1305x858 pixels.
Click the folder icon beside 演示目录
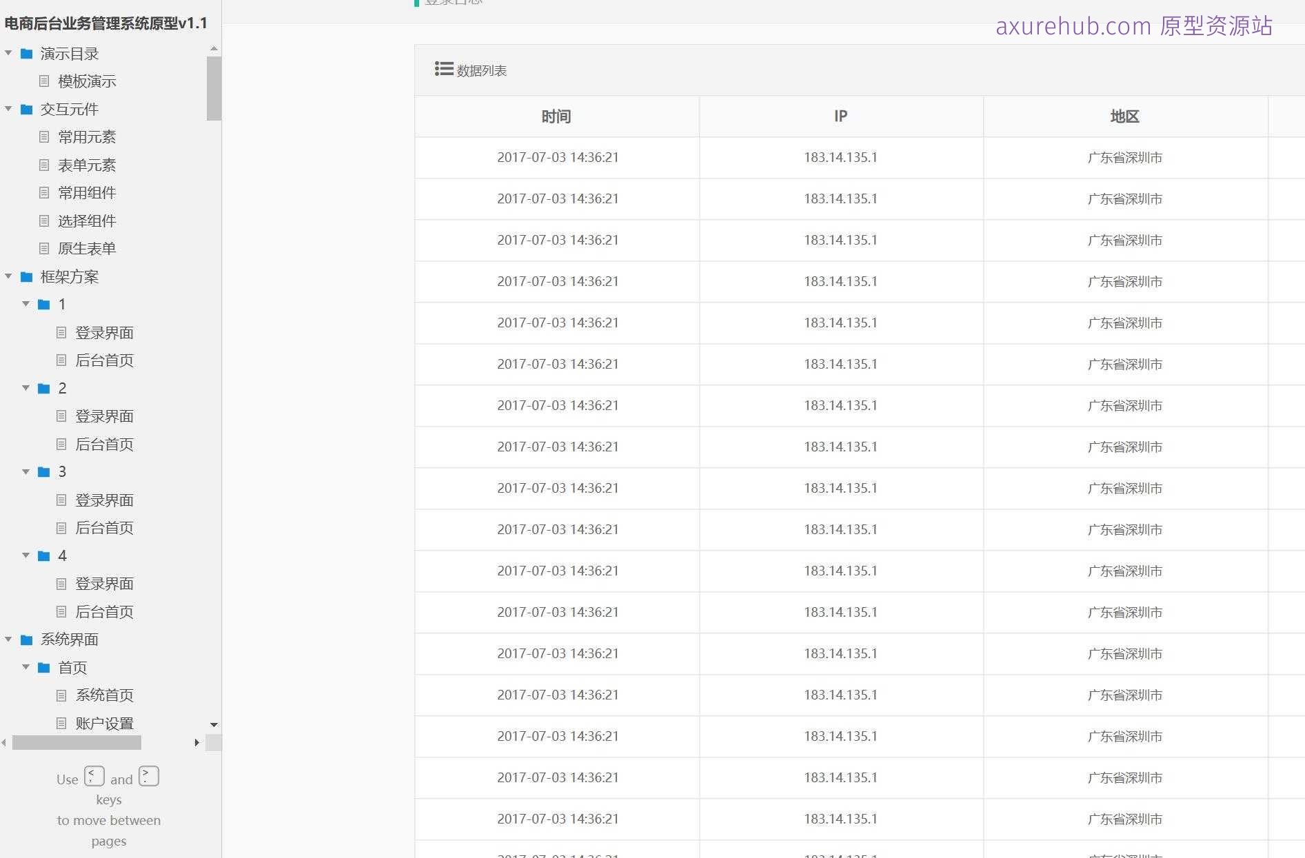tap(26, 53)
